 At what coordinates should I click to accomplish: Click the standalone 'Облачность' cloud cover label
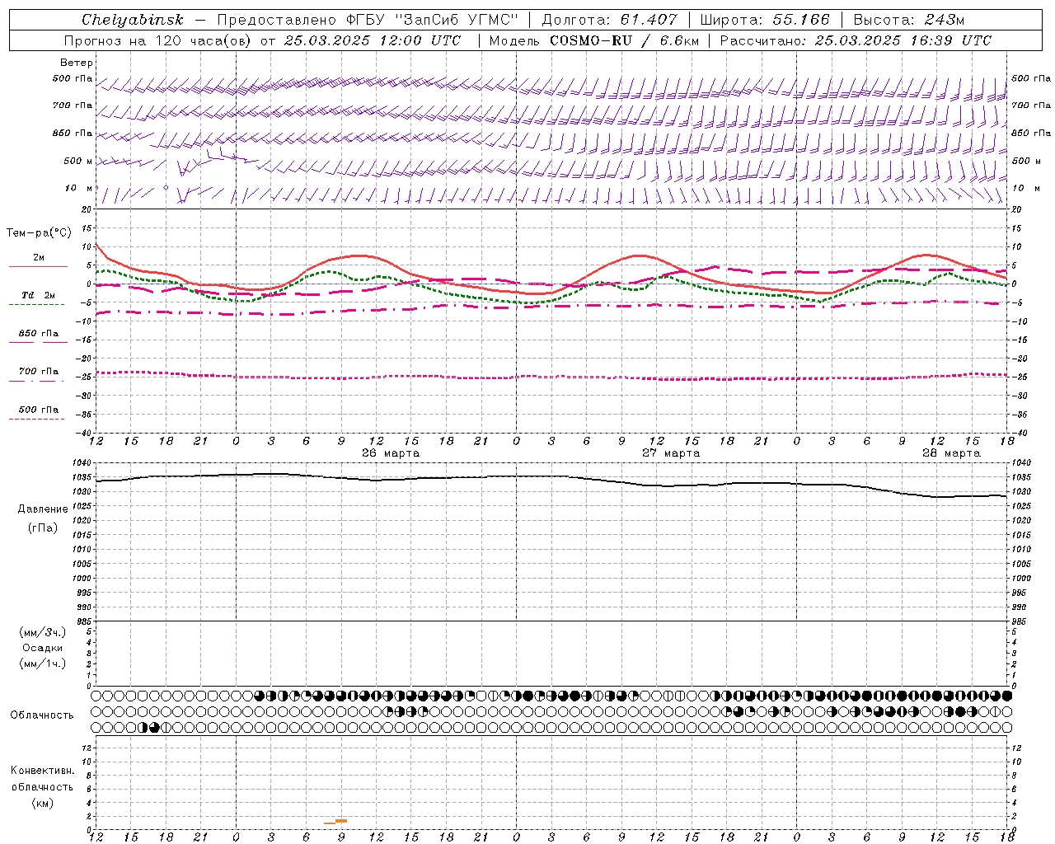point(42,715)
